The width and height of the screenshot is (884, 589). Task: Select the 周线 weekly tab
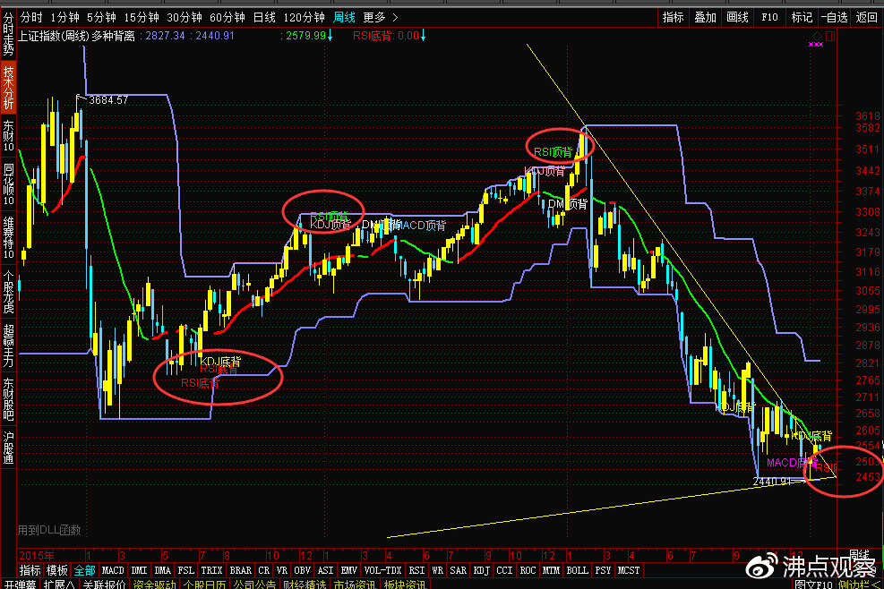pos(344,18)
